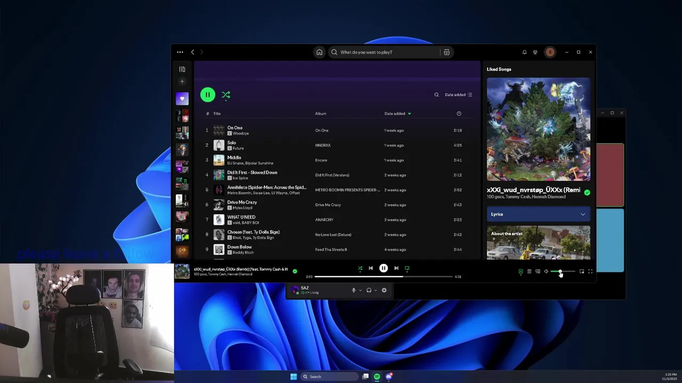Open the 'About the artist' card
The width and height of the screenshot is (682, 383).
539,243
